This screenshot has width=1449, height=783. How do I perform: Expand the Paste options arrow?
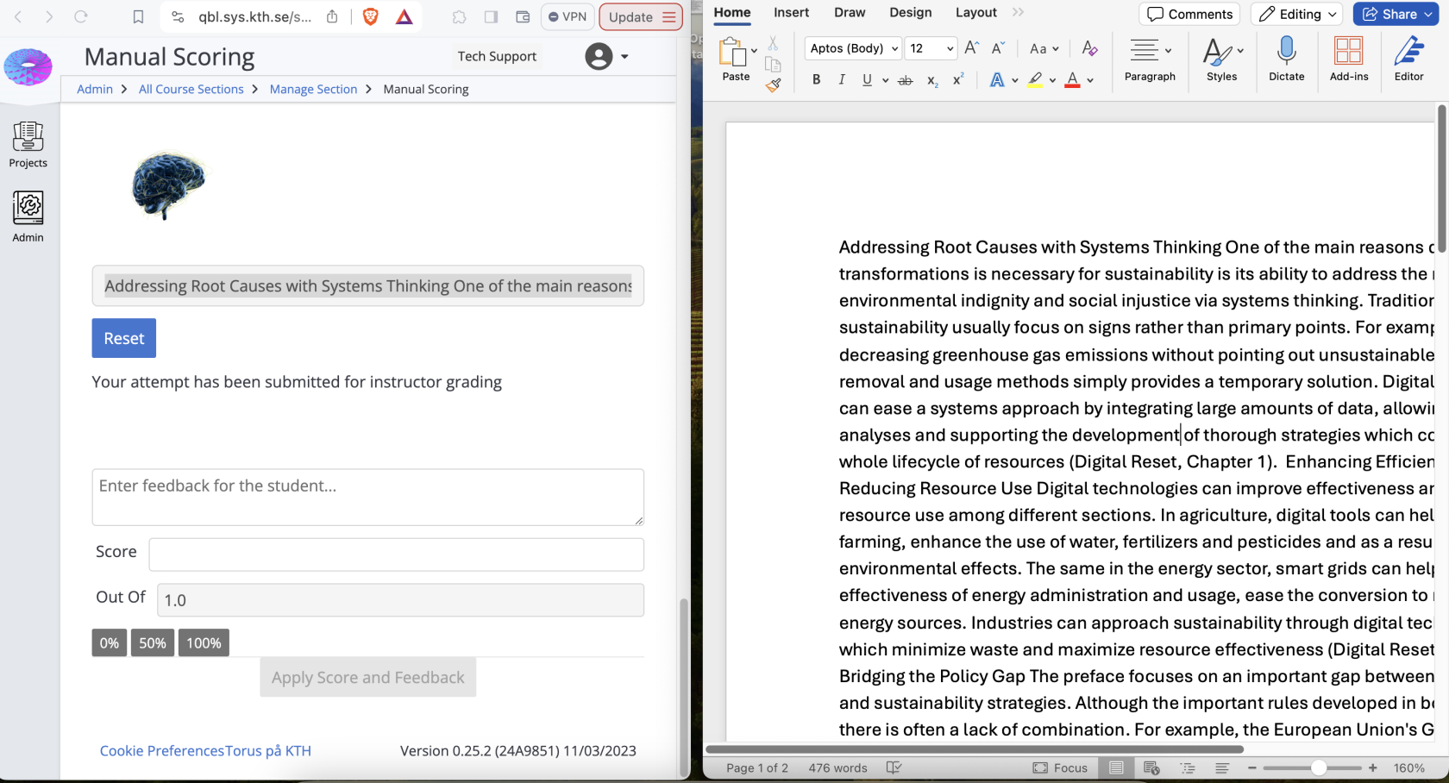coord(755,50)
